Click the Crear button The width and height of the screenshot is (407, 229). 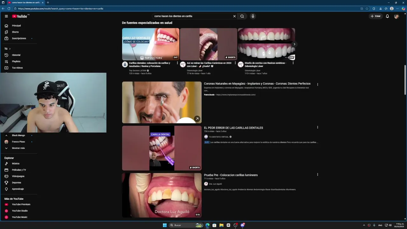click(376, 16)
